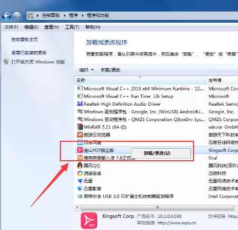Screen dimensions: 238x230
Task: Click 搜狗拼音输入法 icon
Action: [x=80, y=158]
